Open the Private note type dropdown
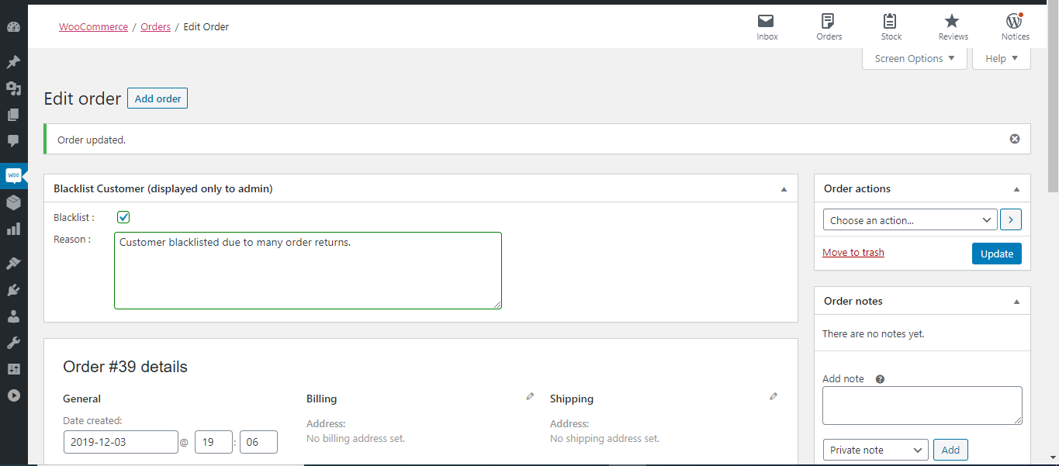1059x466 pixels. pyautogui.click(x=875, y=450)
